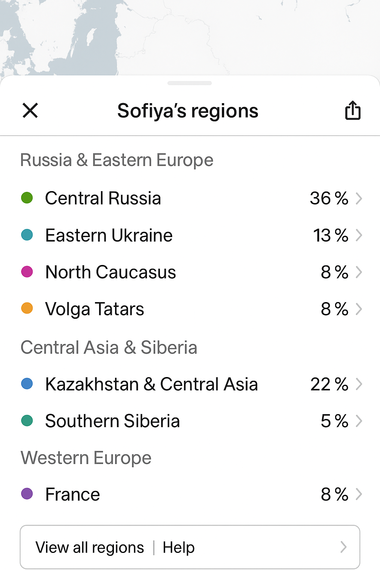Click the green Southern Siberia dot
The height and width of the screenshot is (570, 380).
[x=27, y=420]
